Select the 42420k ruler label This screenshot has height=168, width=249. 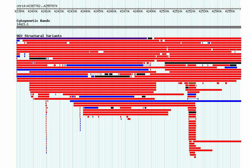(59, 11)
